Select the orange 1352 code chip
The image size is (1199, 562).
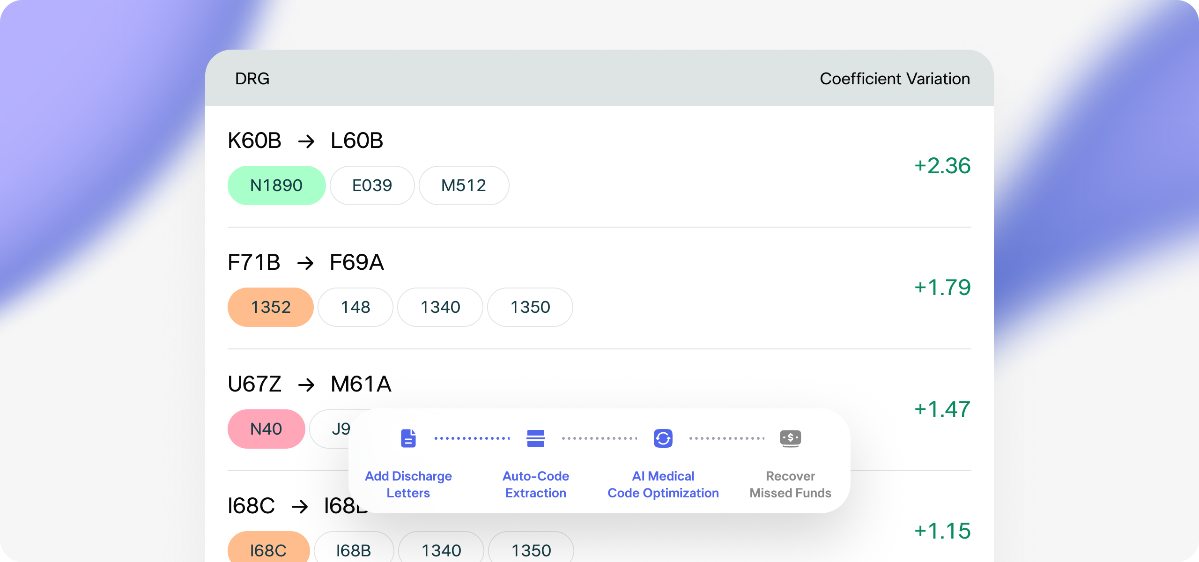271,307
